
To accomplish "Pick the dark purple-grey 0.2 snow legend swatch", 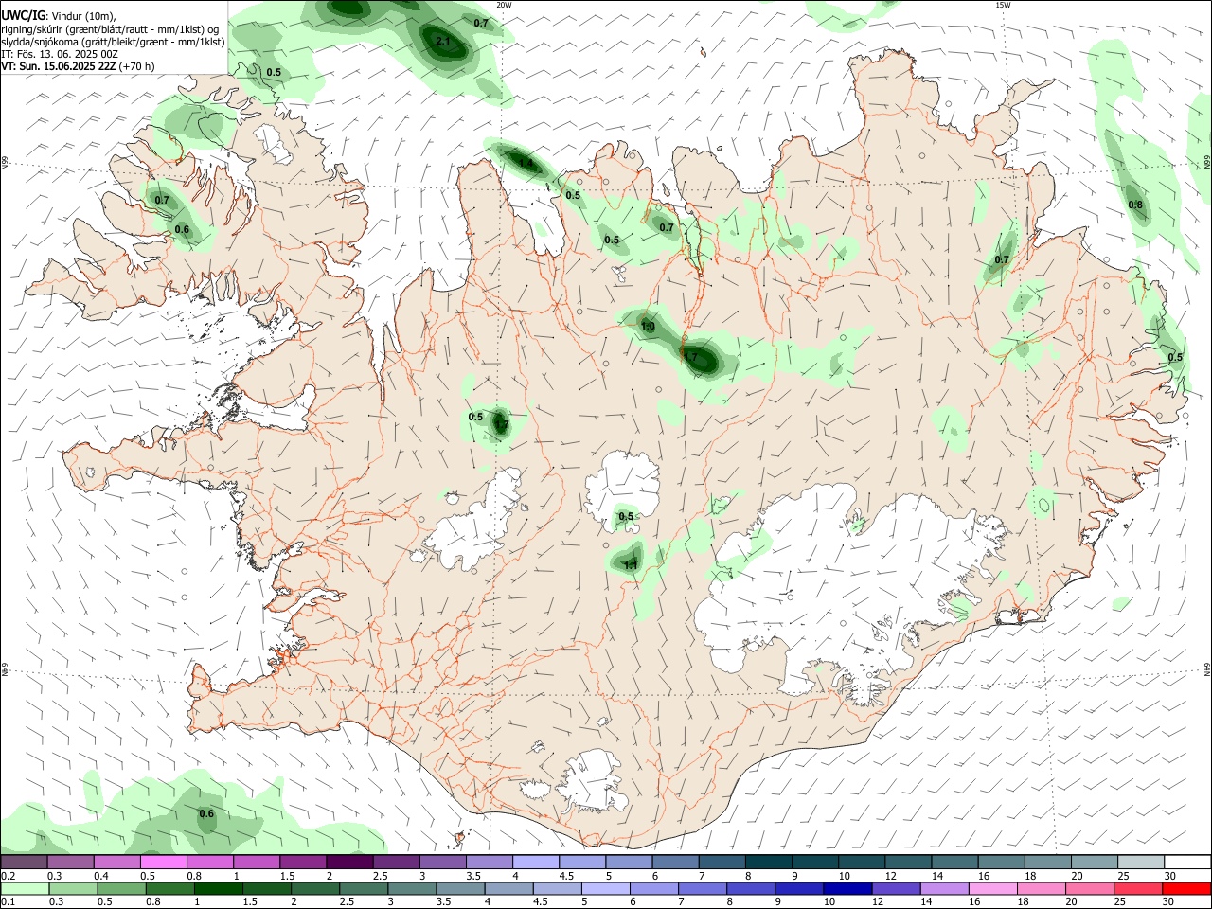I will (x=24, y=863).
